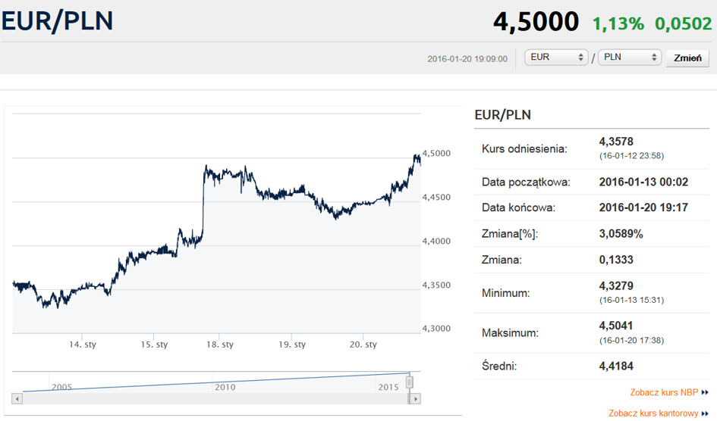The image size is (717, 421).
Task: Click the 14. sty date on chart axis
Action: (x=83, y=345)
